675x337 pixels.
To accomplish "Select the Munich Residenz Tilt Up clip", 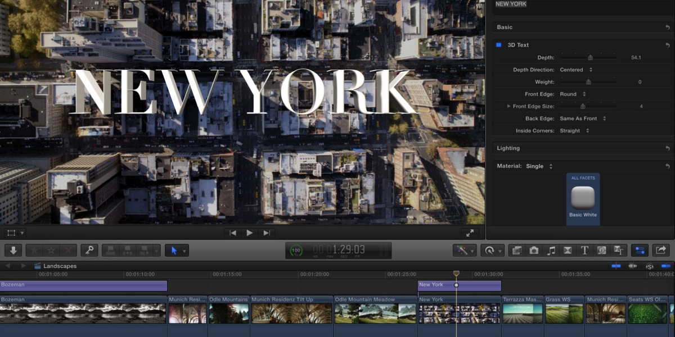I will coord(291,312).
